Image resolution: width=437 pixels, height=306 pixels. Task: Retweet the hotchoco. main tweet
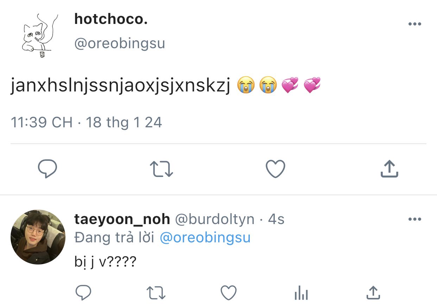161,169
